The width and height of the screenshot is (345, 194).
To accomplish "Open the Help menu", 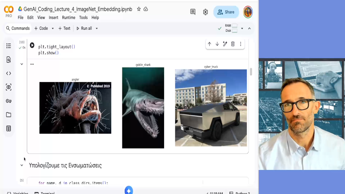I will (95, 18).
